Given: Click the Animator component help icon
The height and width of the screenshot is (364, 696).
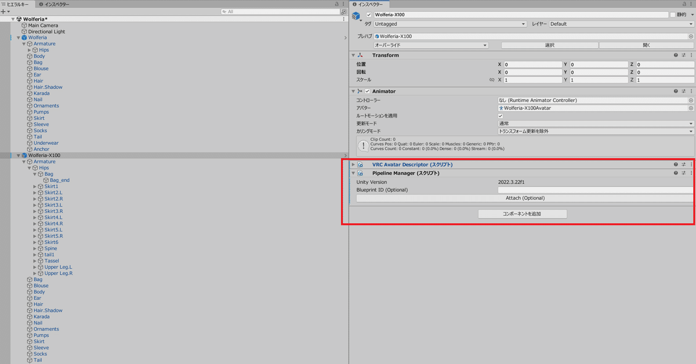Looking at the screenshot, I should pos(676,91).
